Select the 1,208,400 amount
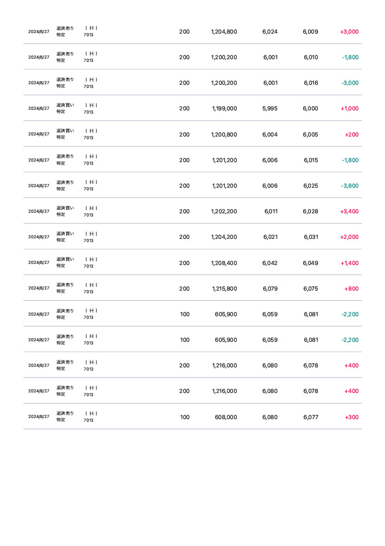385x546 pixels. pos(224,263)
